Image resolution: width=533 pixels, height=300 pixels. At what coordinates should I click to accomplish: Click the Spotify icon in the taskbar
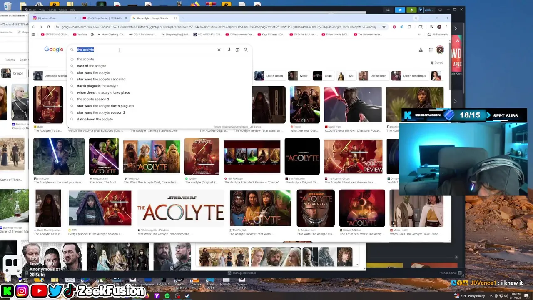click(x=167, y=296)
